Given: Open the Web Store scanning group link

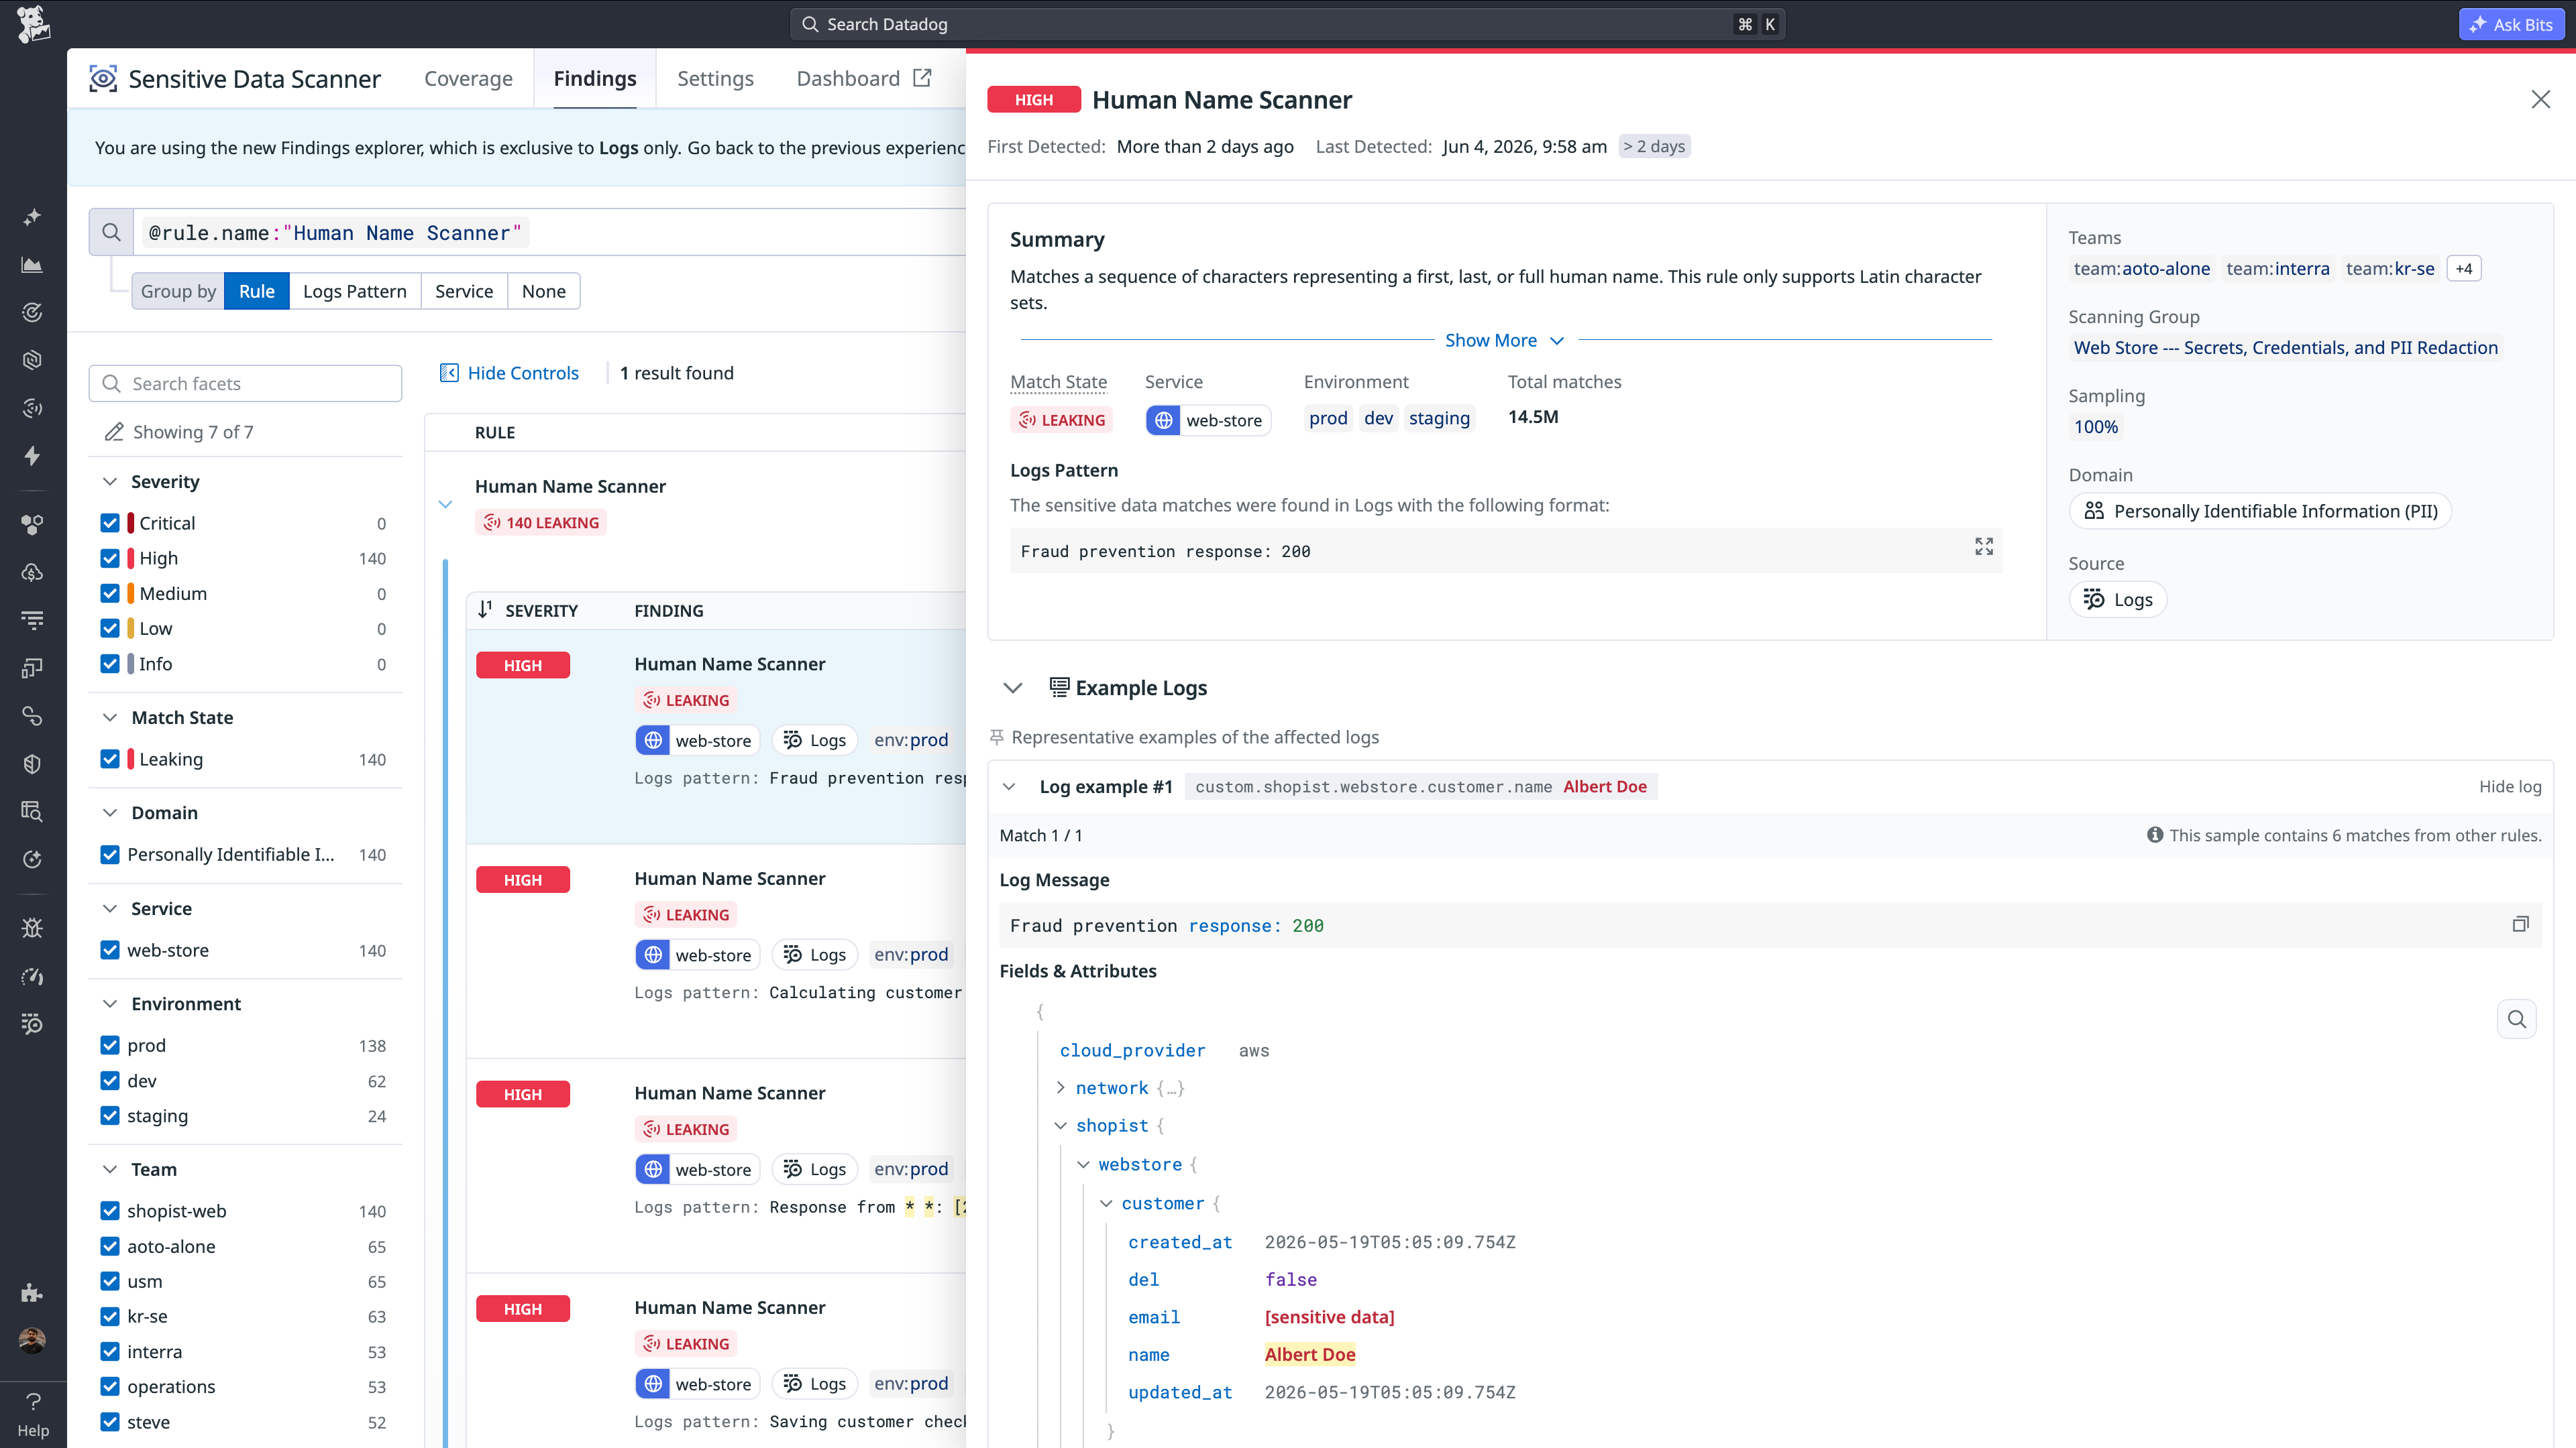Looking at the screenshot, I should (2285, 348).
